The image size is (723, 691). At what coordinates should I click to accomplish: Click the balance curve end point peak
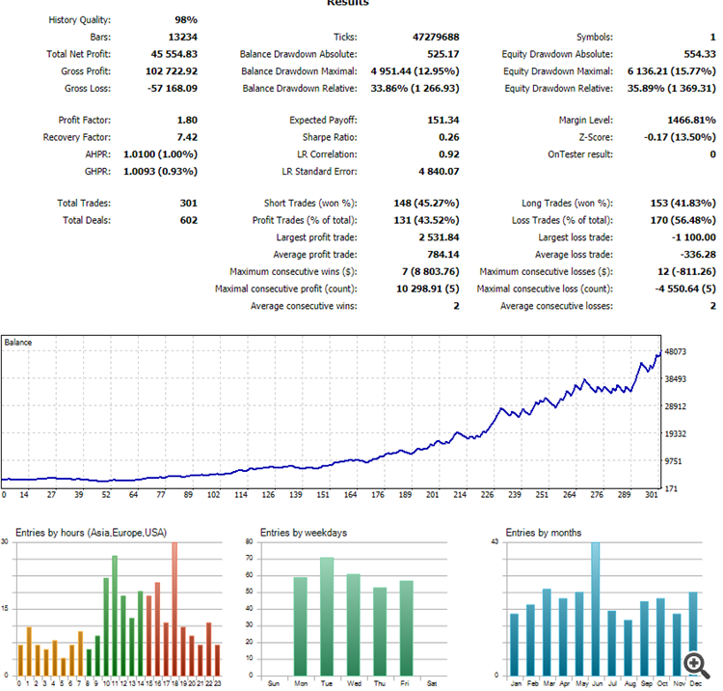tap(660, 352)
